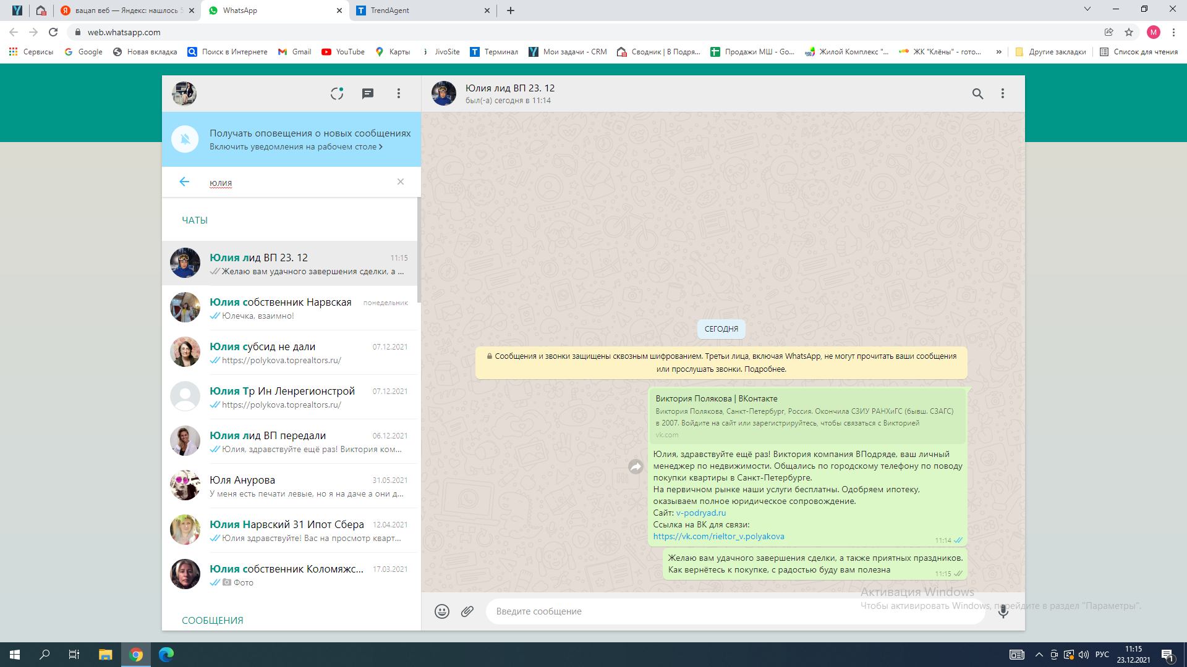This screenshot has height=667, width=1187.
Task: Open Microsoft Edge from taskbar
Action: 166,655
